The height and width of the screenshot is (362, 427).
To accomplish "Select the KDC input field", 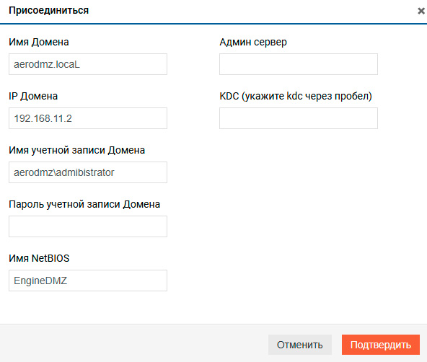I will pos(299,118).
